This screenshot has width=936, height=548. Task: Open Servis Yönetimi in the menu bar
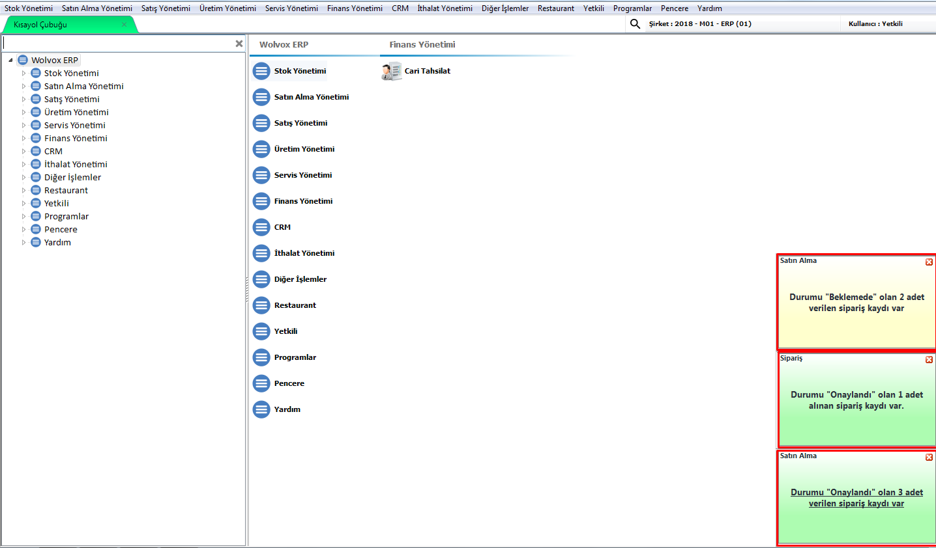291,8
